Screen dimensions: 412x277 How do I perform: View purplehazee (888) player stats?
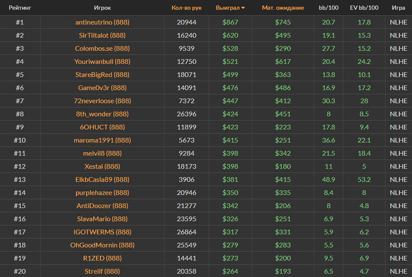point(102,193)
